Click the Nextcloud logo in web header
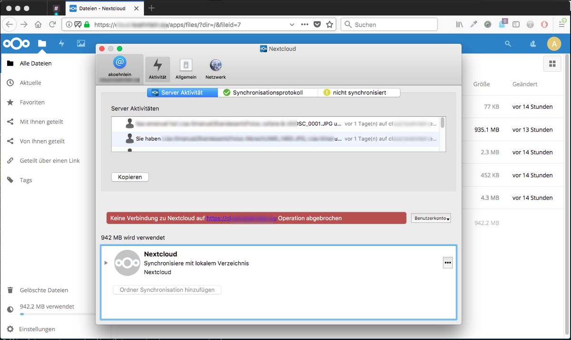 16,44
